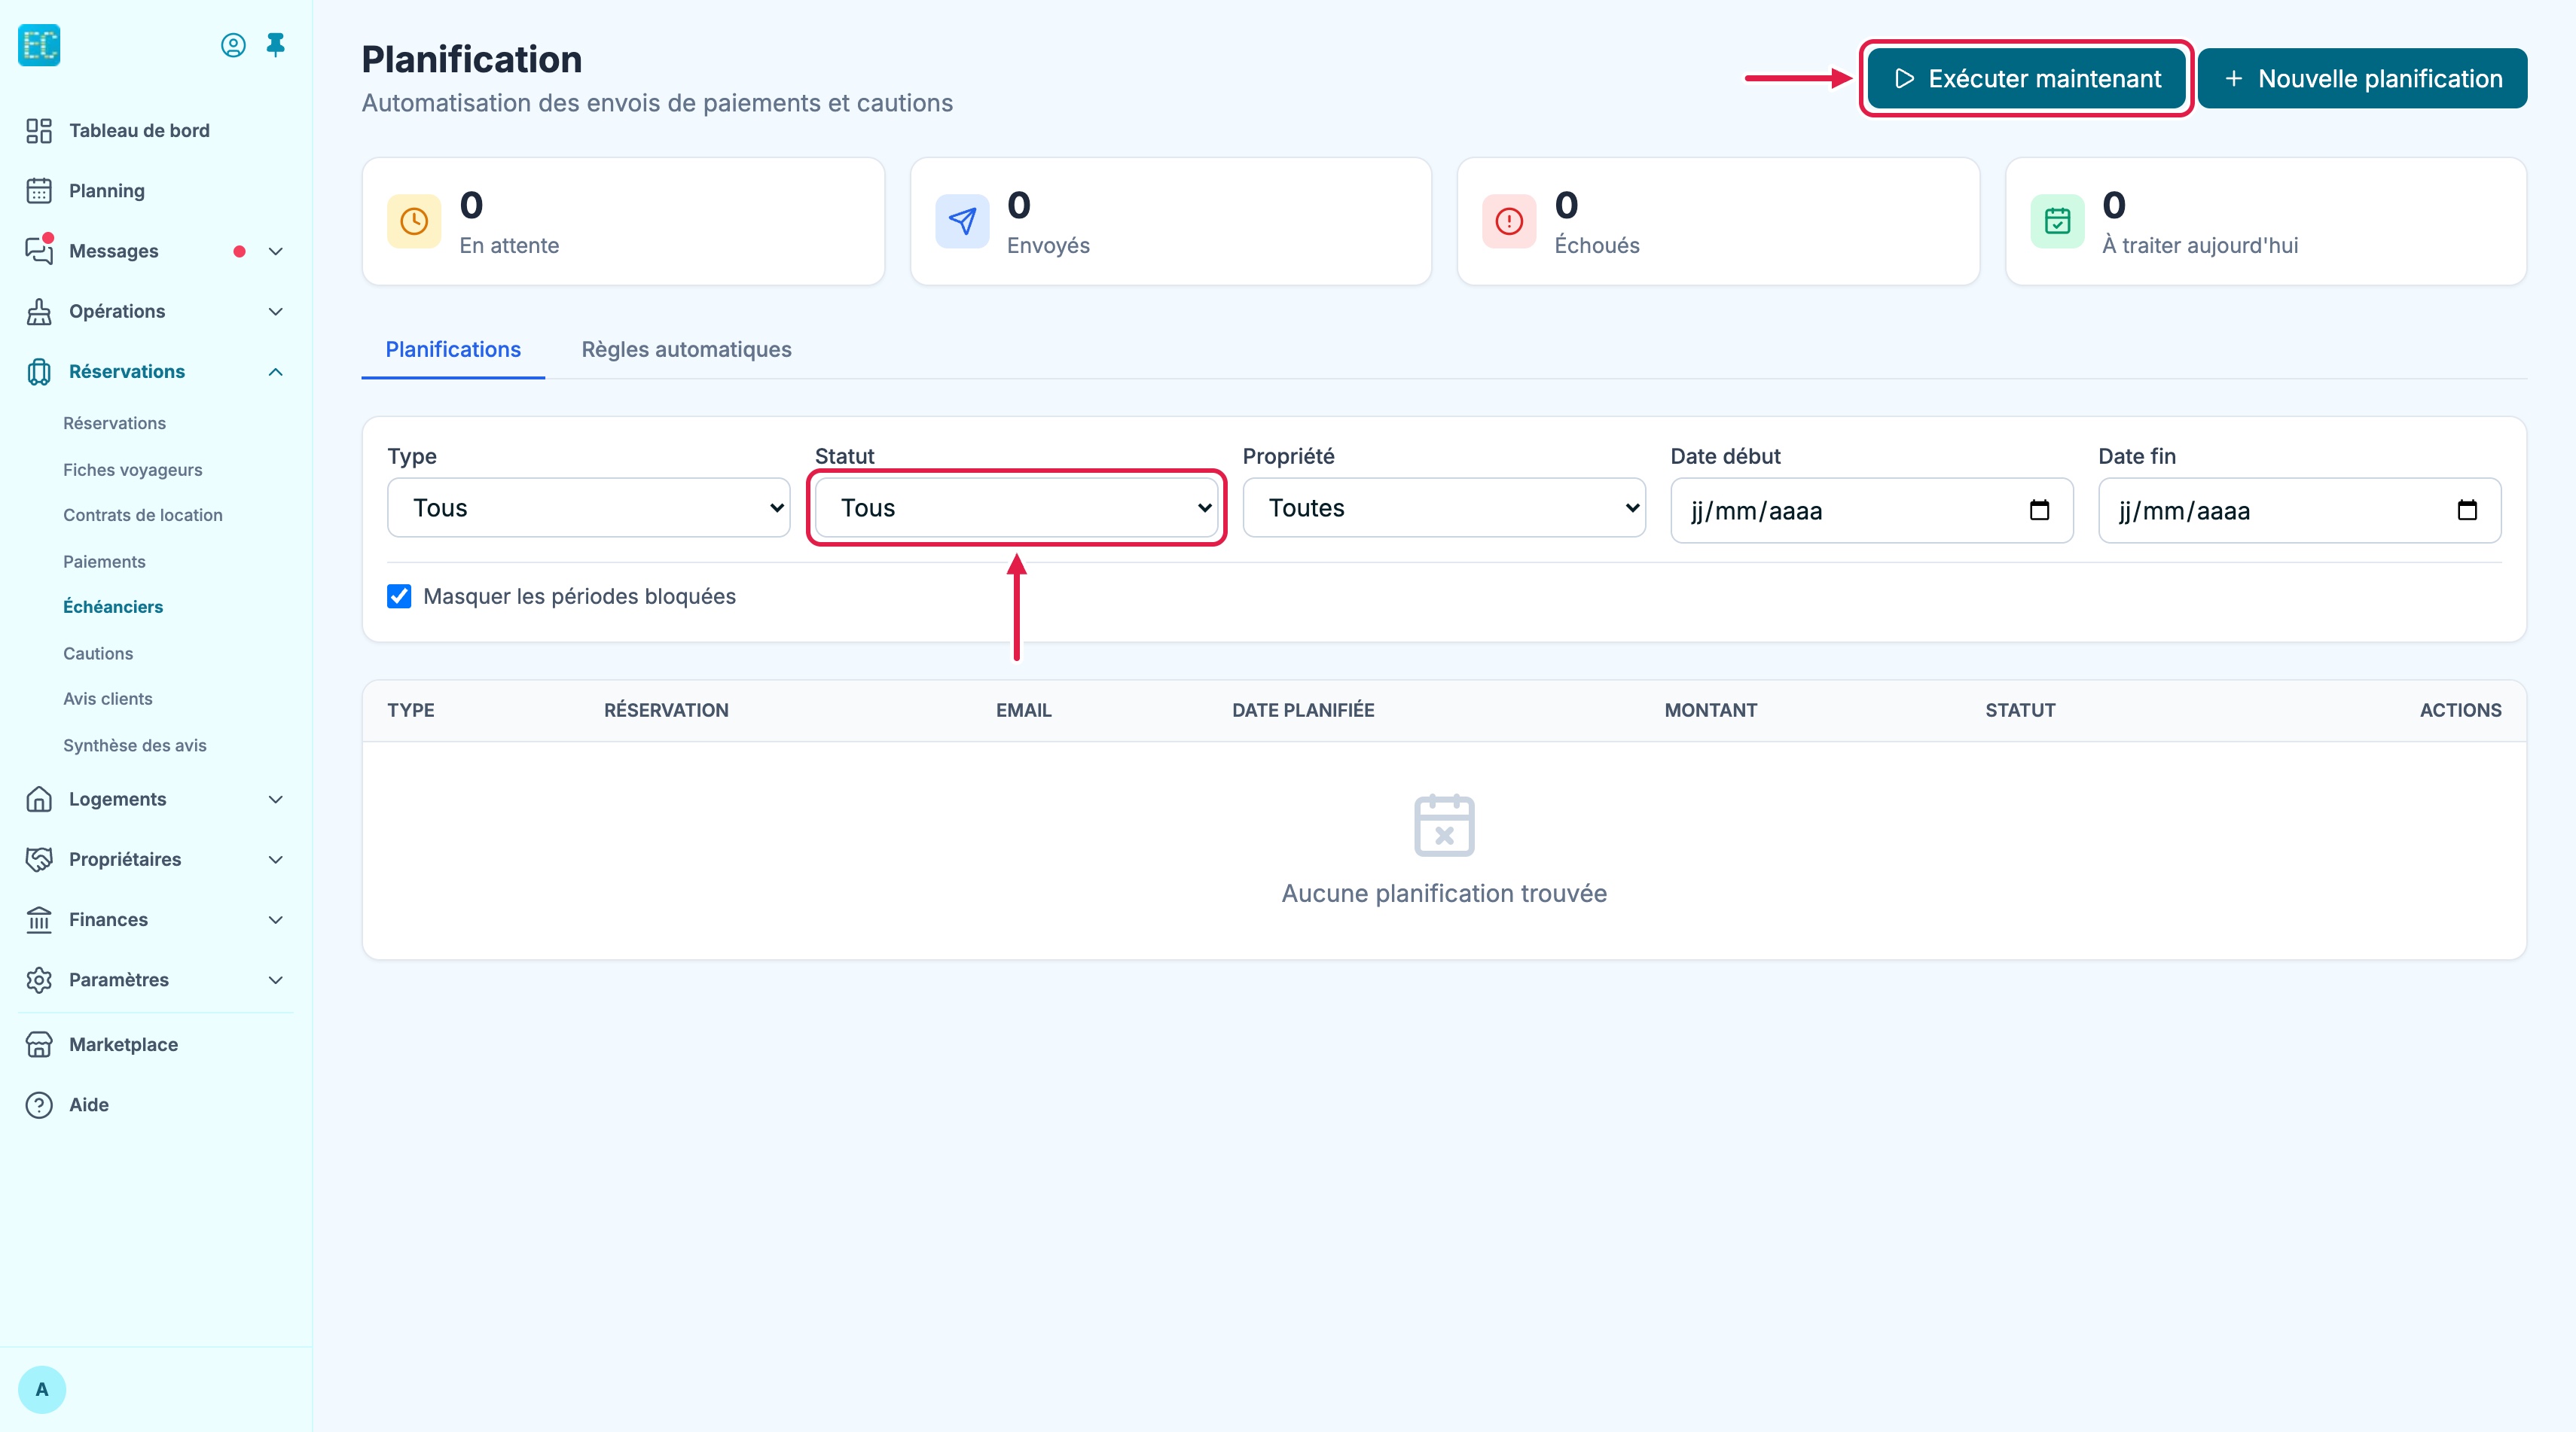Screen dimensions: 2576x1432
Task: Click the Aide question mark icon
Action: pos(39,1104)
